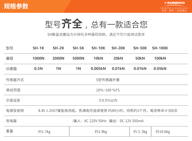This screenshot has height=141, width=192.
Task: Click the 约10.6kg weight cell
Action: point(163,132)
